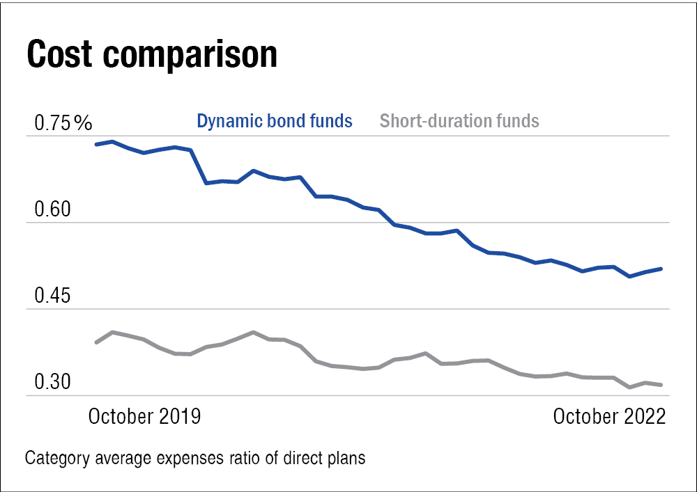This screenshot has width=697, height=492.
Task: Select the "October 2022" x-axis label
Action: pyautogui.click(x=609, y=416)
